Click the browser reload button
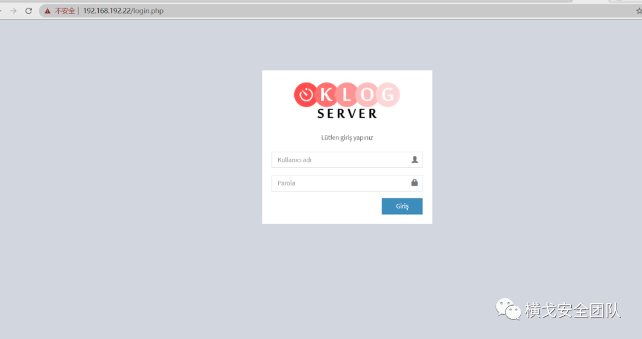The height and width of the screenshot is (339, 642). pyautogui.click(x=29, y=11)
